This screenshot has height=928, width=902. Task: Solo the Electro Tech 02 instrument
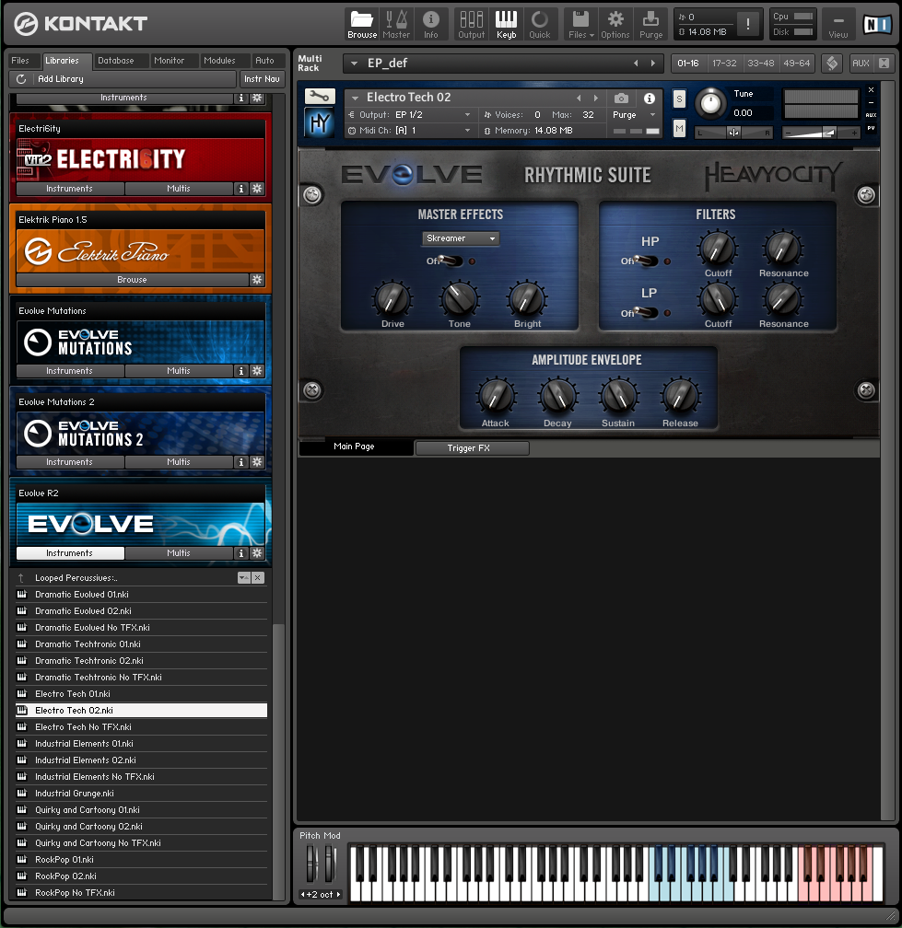pos(679,99)
